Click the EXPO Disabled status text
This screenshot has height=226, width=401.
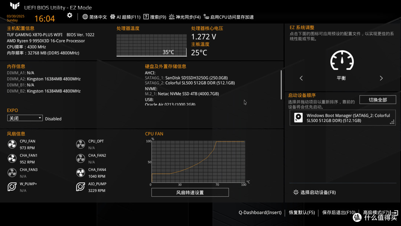click(x=53, y=119)
